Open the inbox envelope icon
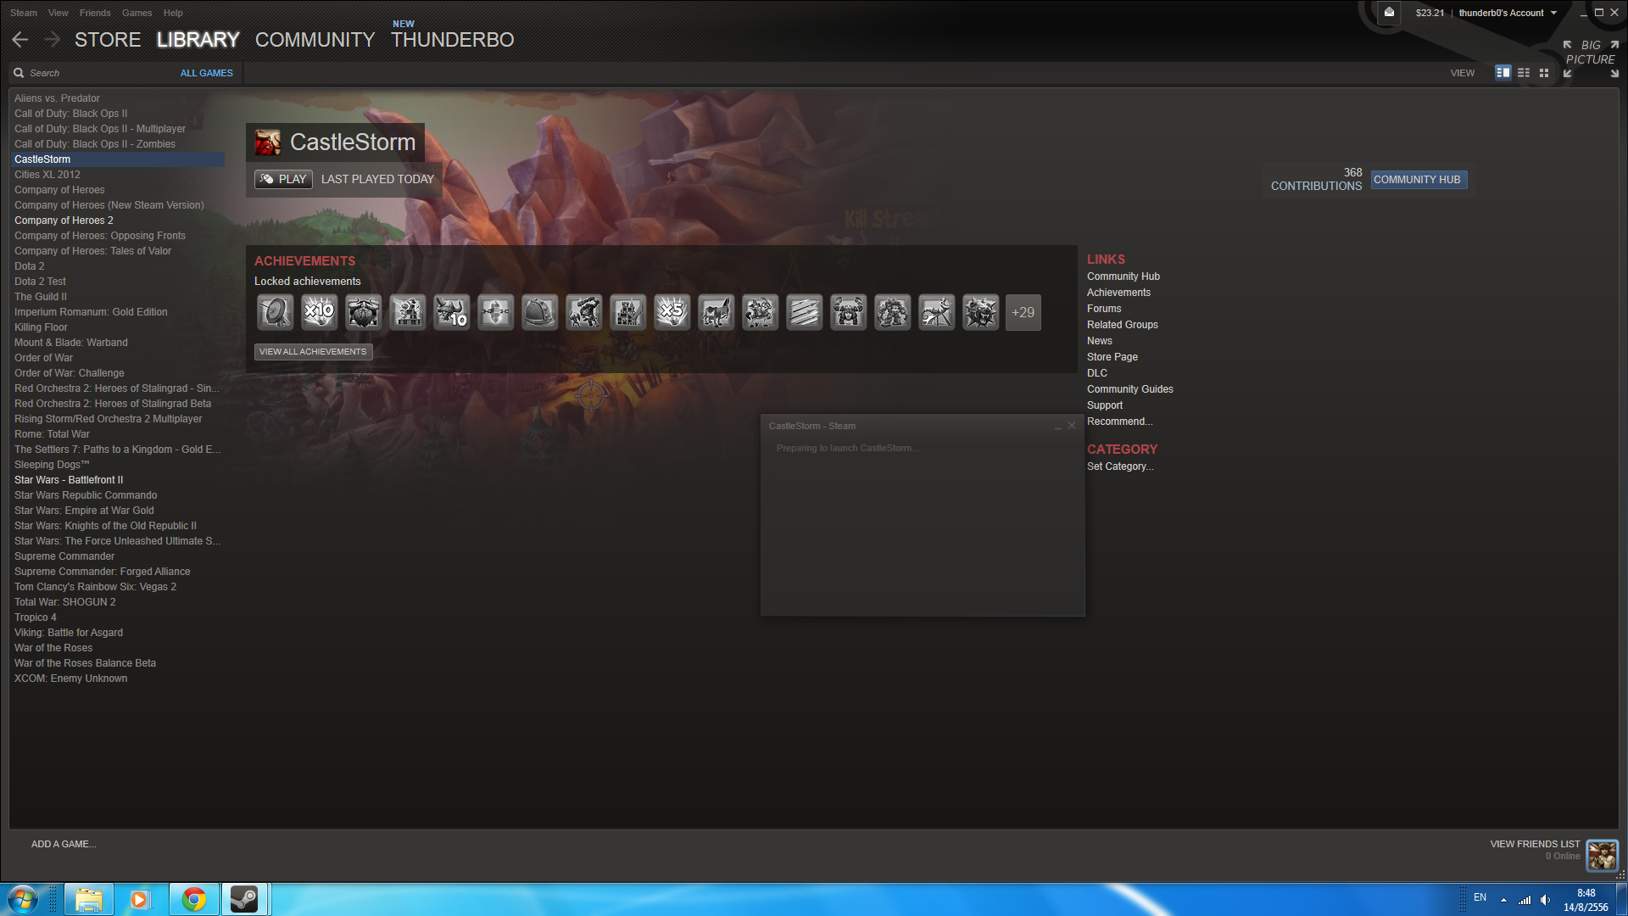This screenshot has width=1628, height=916. (1389, 13)
